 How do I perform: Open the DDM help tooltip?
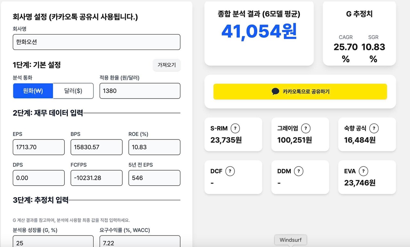point(299,171)
